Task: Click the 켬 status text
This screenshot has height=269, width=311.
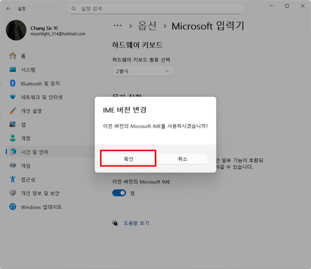Action: point(133,193)
